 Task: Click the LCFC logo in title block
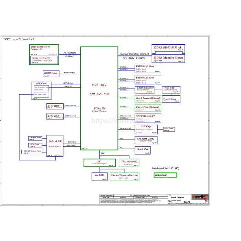(x=200, y=197)
